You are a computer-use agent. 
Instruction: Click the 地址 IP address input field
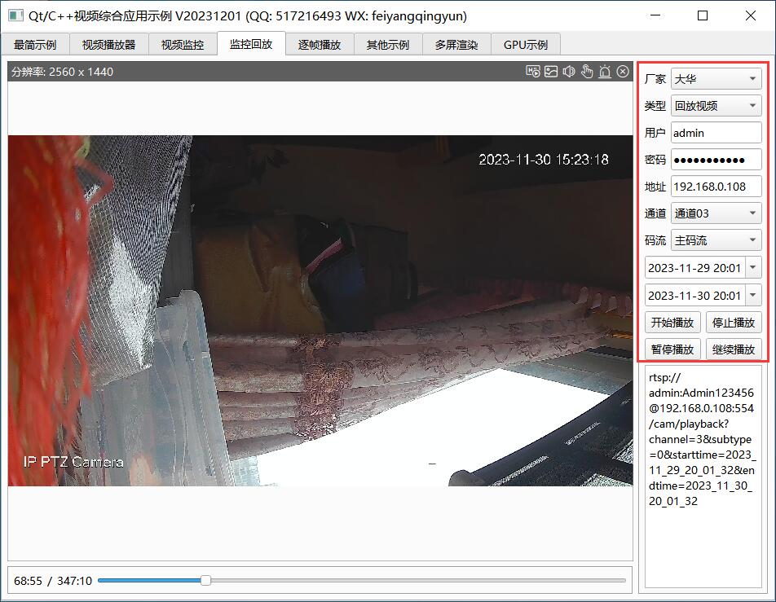[716, 187]
